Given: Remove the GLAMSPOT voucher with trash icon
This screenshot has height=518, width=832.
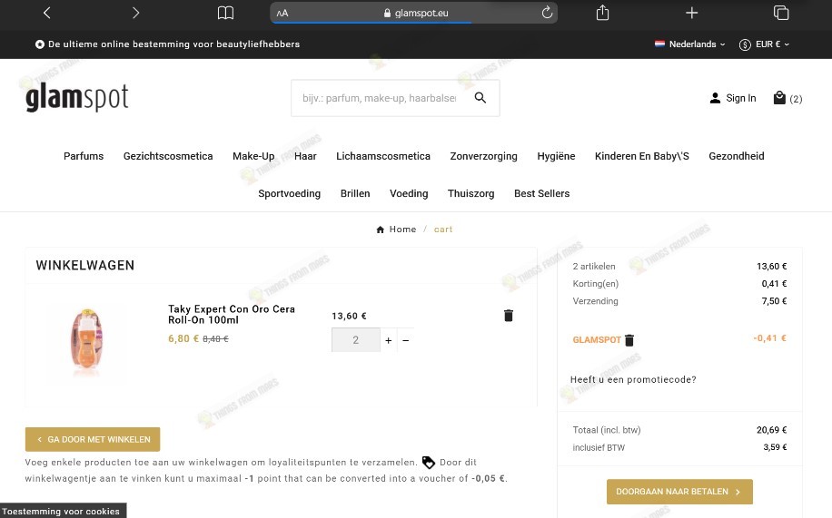Looking at the screenshot, I should (x=629, y=340).
